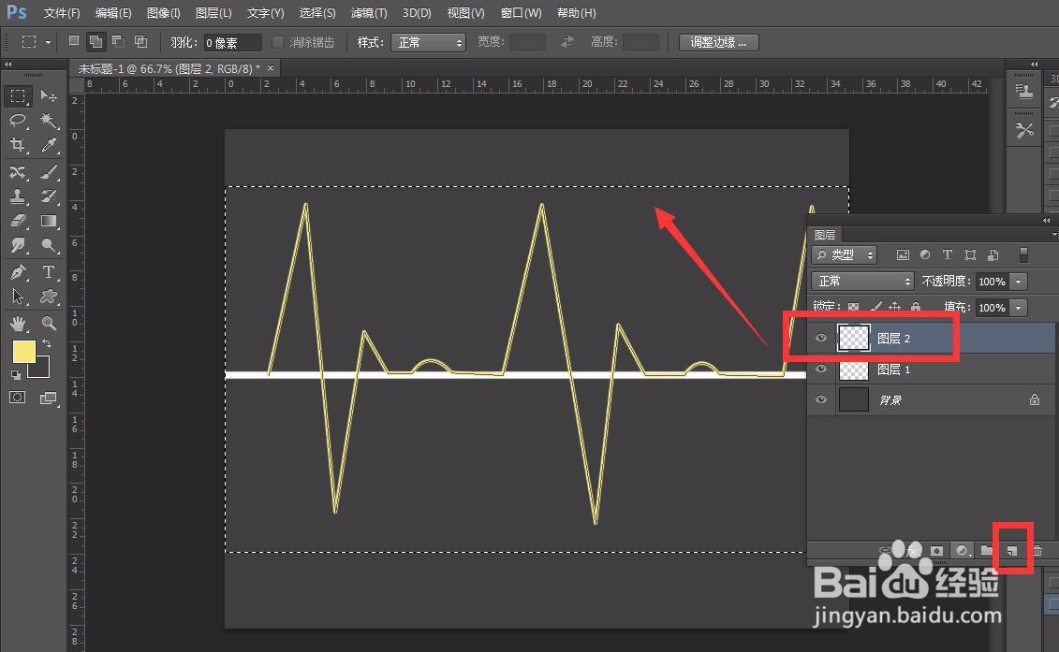The height and width of the screenshot is (652, 1059).
Task: Open the adjustment layer menu
Action: (x=963, y=551)
